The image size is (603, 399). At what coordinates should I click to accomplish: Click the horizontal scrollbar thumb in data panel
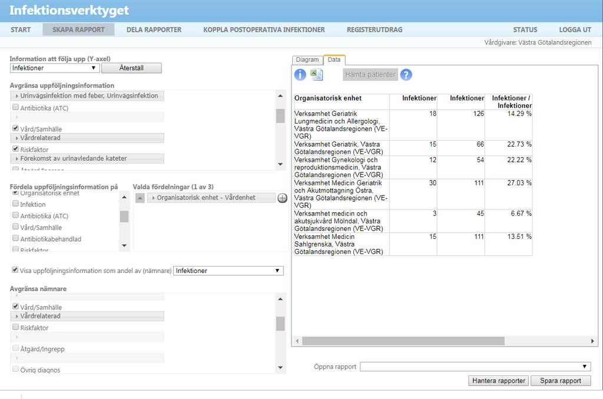pyautogui.click(x=403, y=341)
